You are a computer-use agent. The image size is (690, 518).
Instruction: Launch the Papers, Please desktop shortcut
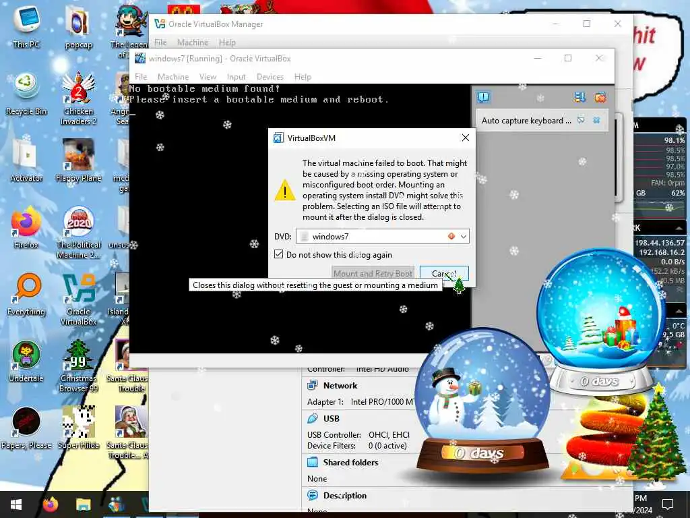click(26, 428)
